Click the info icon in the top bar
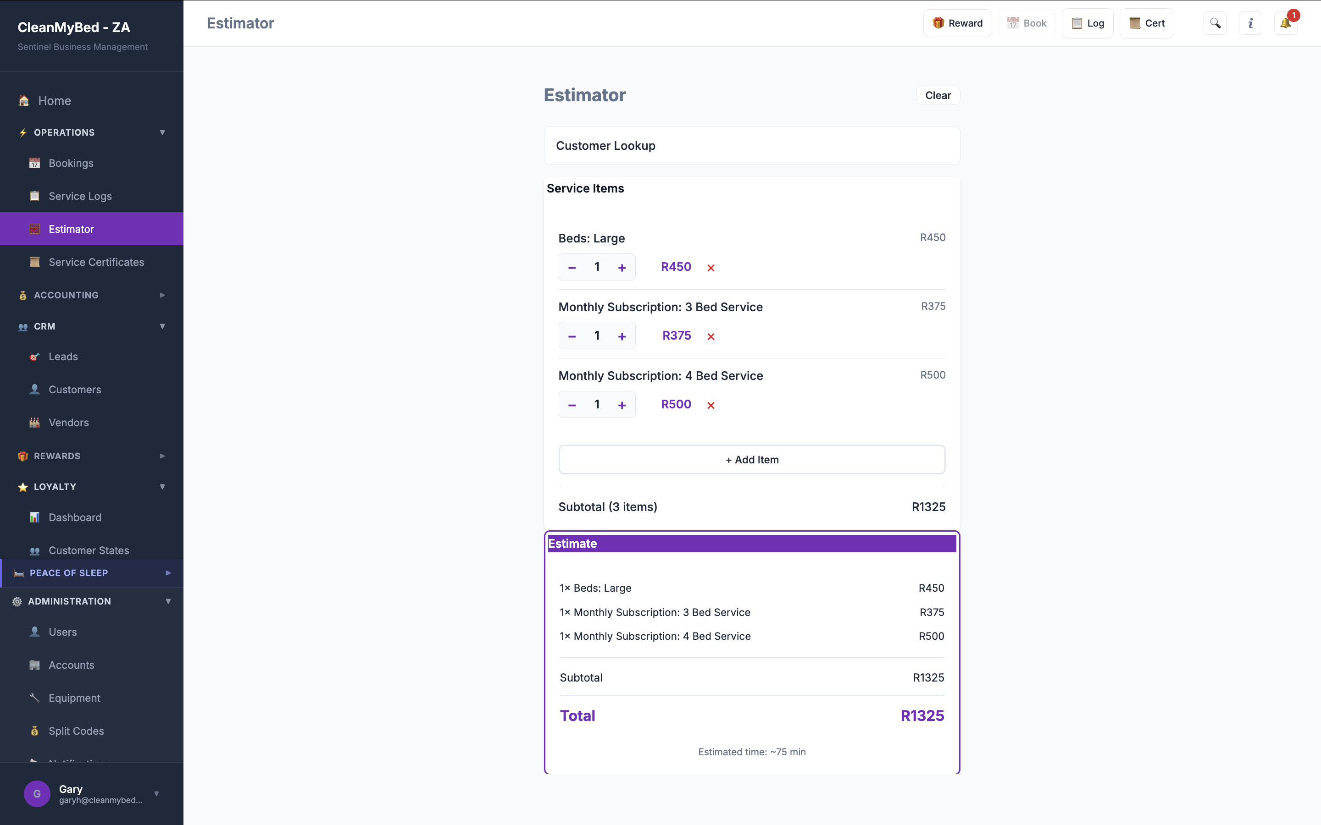This screenshot has height=825, width=1321. click(x=1250, y=23)
